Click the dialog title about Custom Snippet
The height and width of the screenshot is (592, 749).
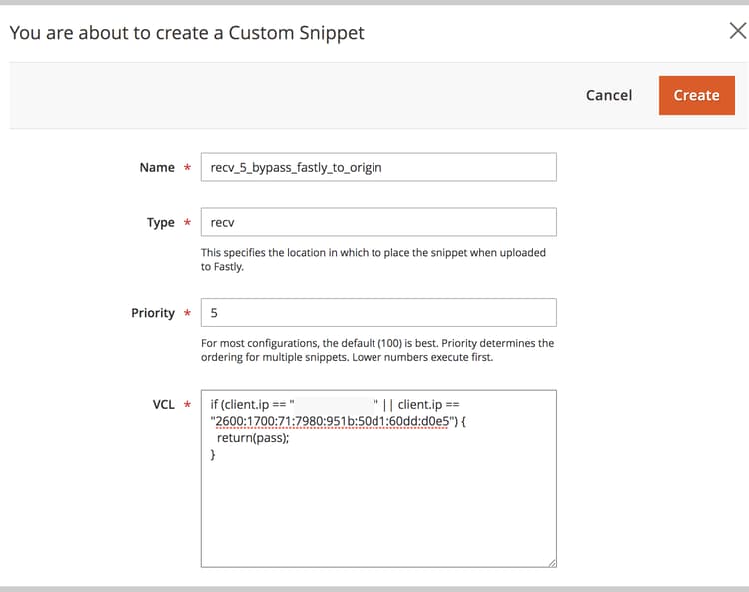click(x=187, y=33)
